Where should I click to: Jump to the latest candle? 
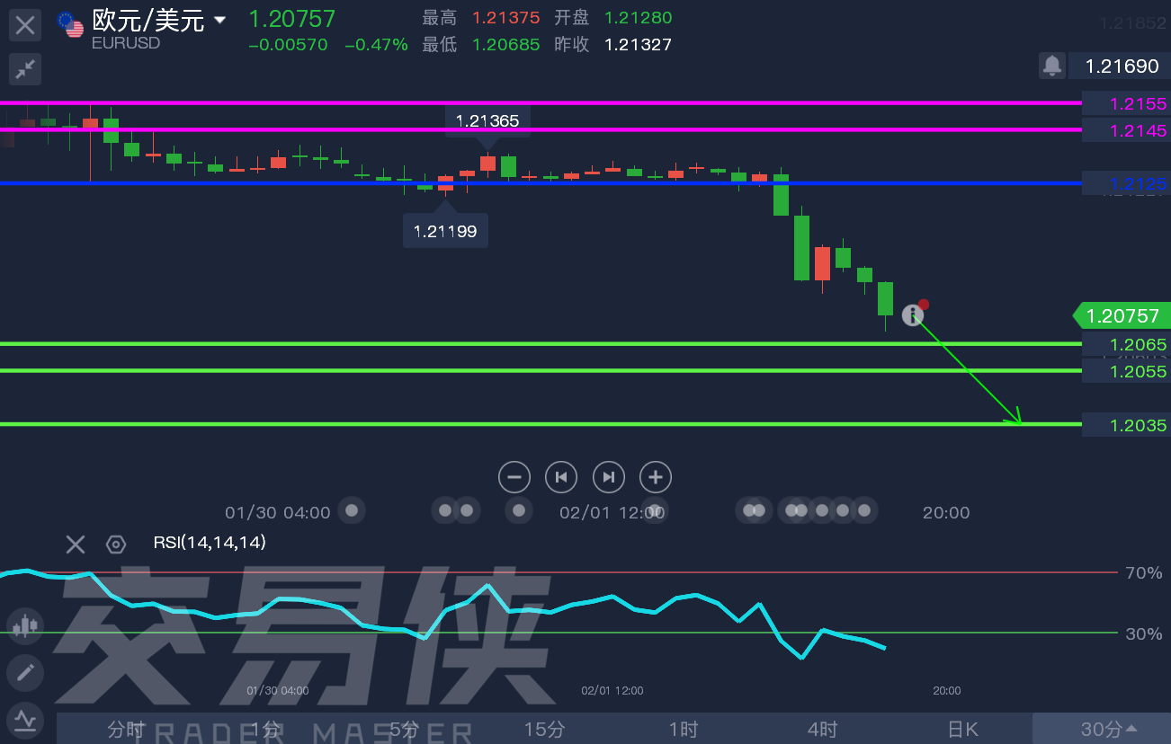tap(609, 477)
